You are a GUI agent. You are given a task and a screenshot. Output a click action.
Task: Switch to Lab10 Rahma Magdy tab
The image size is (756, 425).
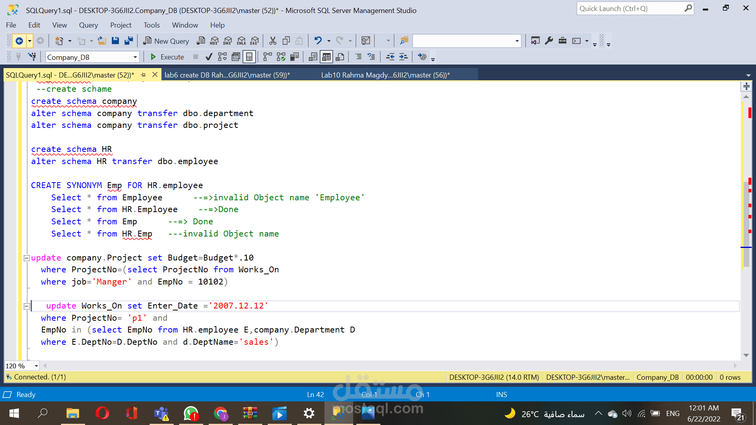[385, 75]
